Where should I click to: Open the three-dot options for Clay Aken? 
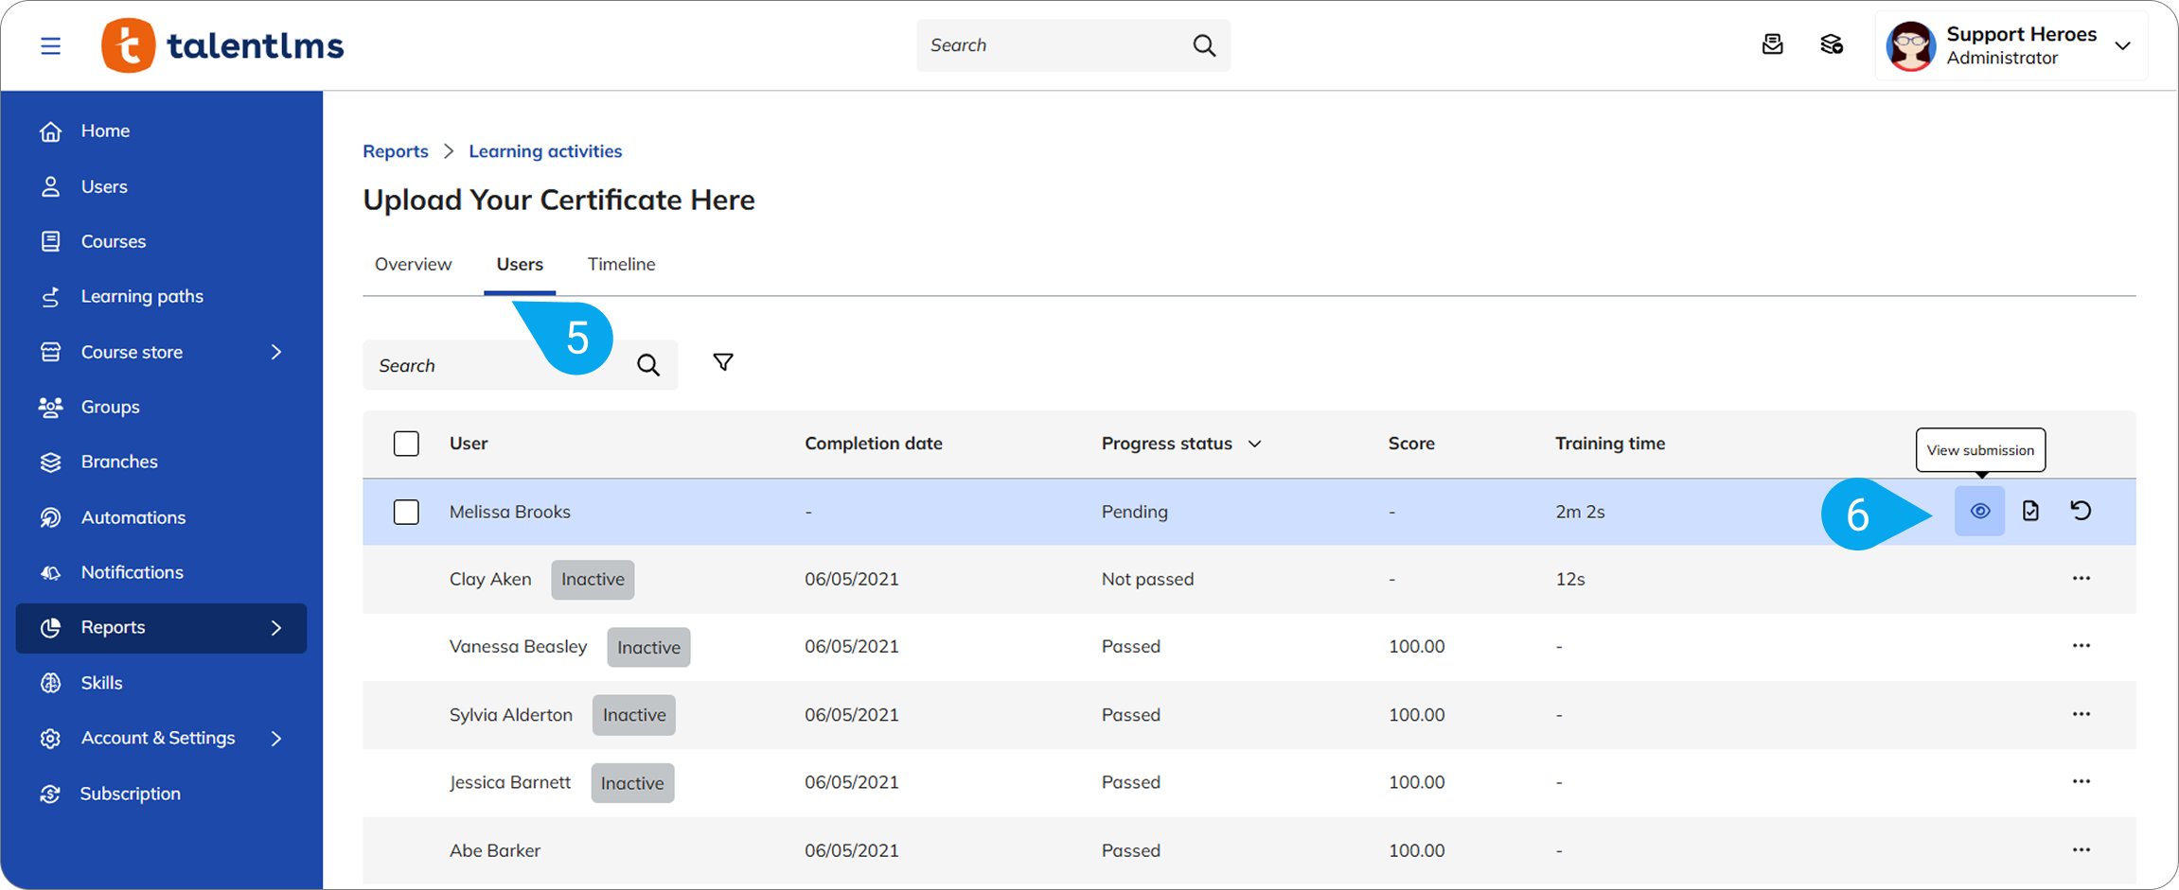2081,578
